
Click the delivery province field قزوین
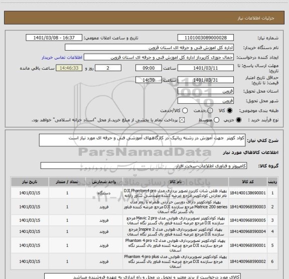point(206,91)
